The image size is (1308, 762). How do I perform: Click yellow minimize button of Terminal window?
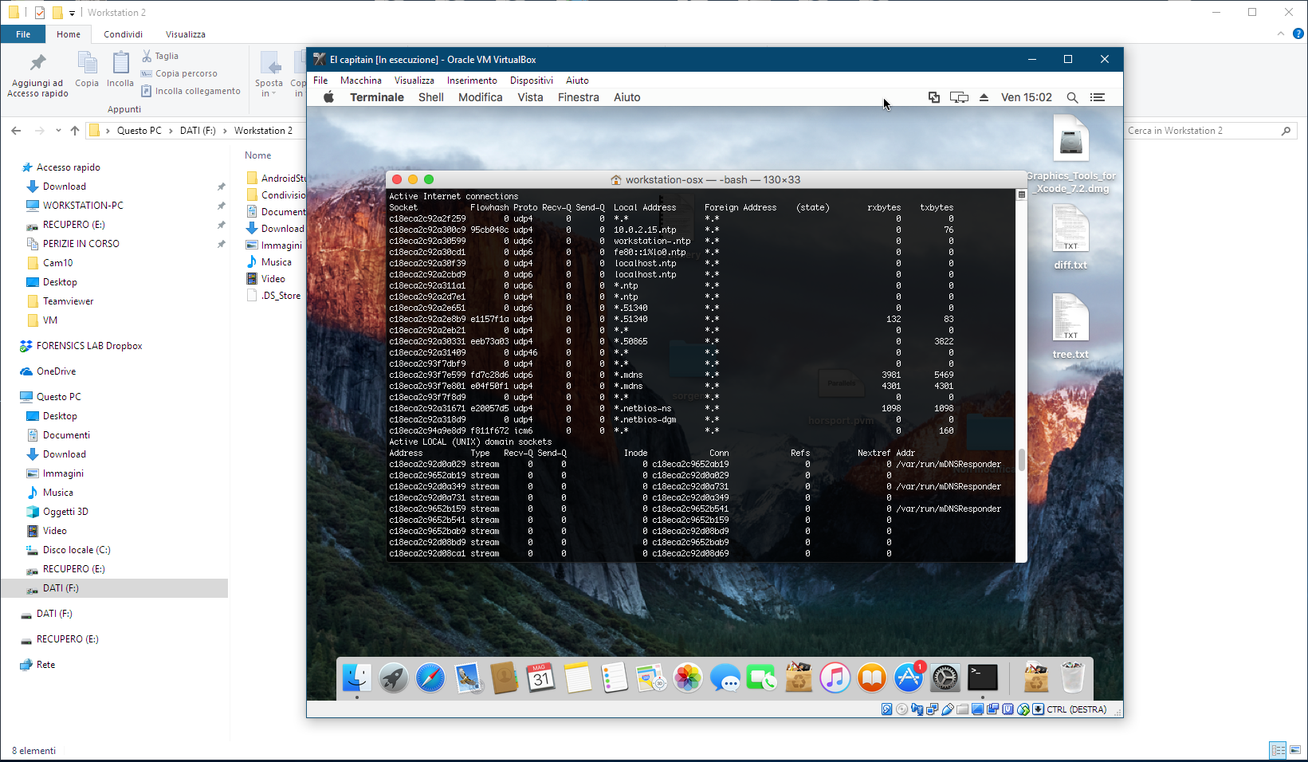point(413,179)
